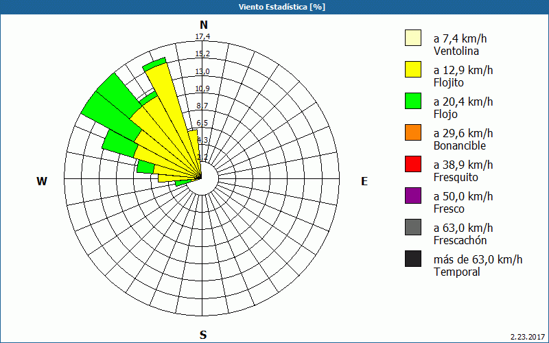This screenshot has height=343, width=549.
Task: Click the 'a 50,0 km/h' legend text
Action: pyautogui.click(x=463, y=196)
